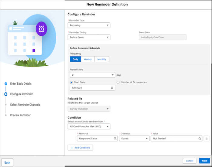212x167 pixels.
Task: Click the Cancel button
Action: 190,161
